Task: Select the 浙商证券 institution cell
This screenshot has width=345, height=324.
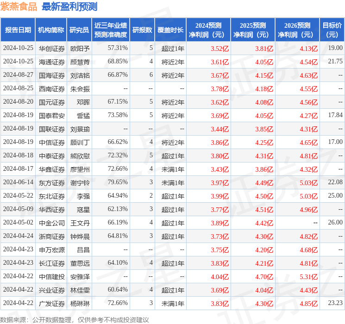Action: (x=52, y=237)
